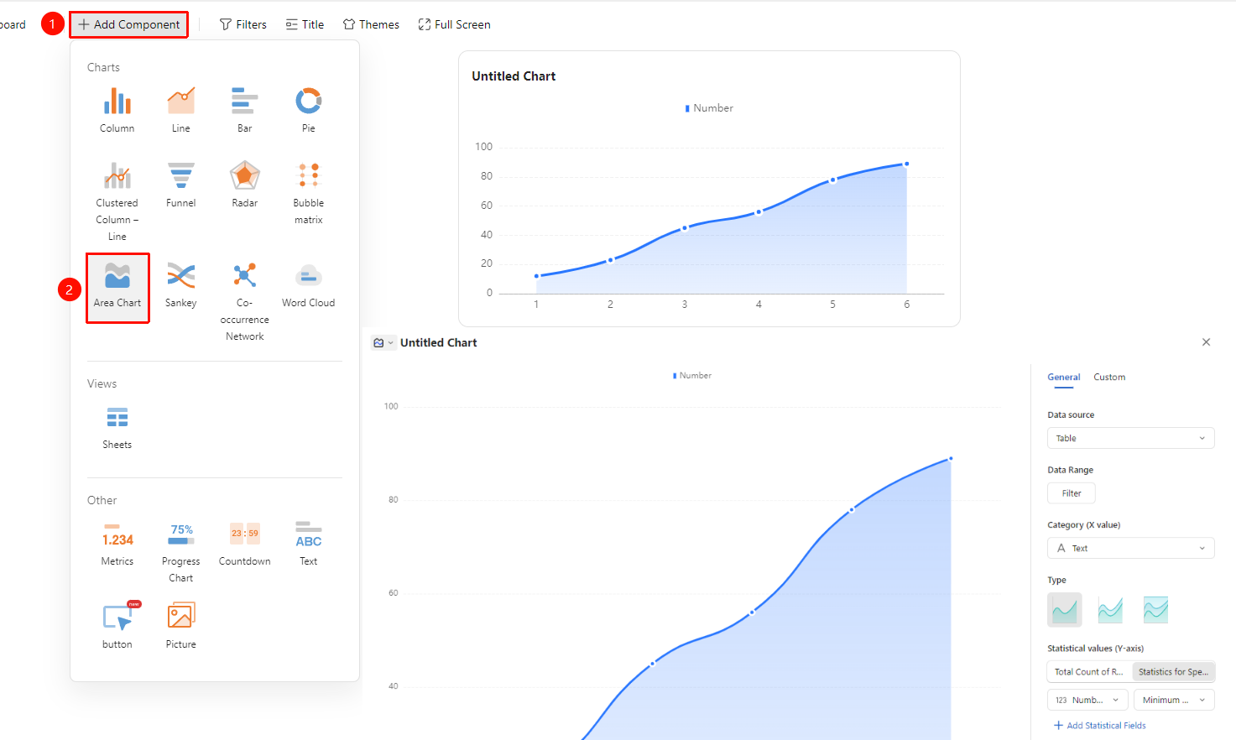1236x740 pixels.
Task: Select Total Count of Records option
Action: click(1088, 672)
